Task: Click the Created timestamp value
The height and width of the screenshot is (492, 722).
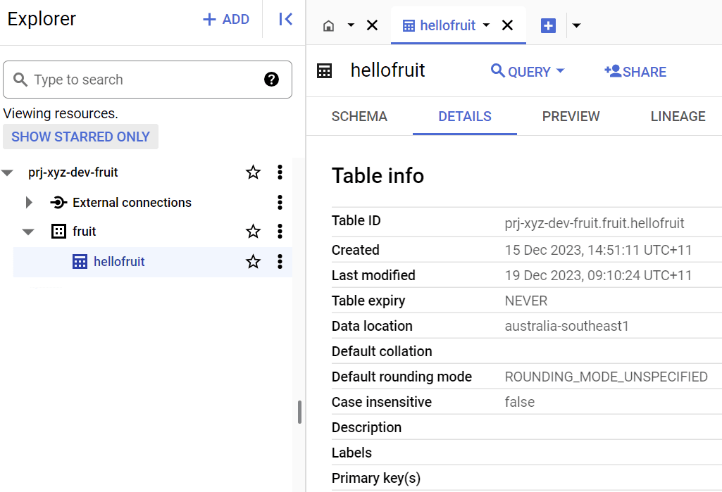Action: pos(598,250)
